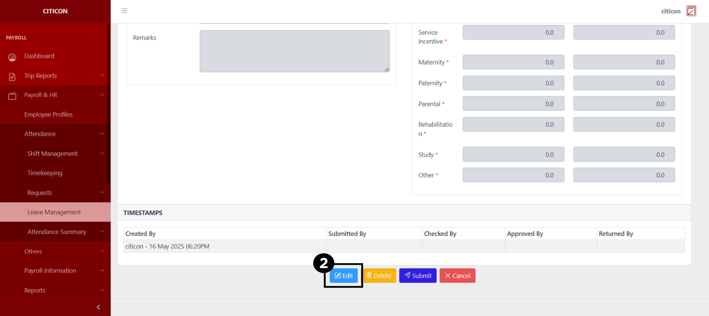Viewport: 709px width, 316px height.
Task: Collapse sidebar using the left arrow icon
Action: tap(98, 307)
